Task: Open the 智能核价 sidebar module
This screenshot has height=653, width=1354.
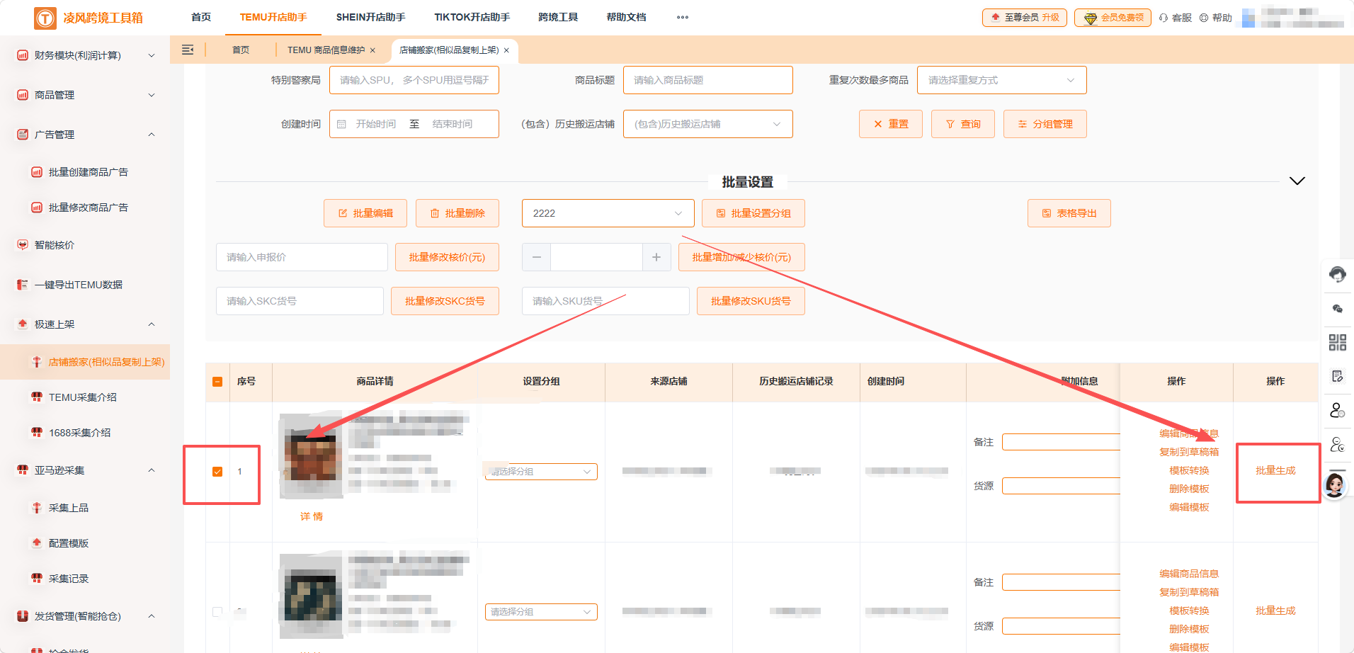Action: click(x=52, y=244)
